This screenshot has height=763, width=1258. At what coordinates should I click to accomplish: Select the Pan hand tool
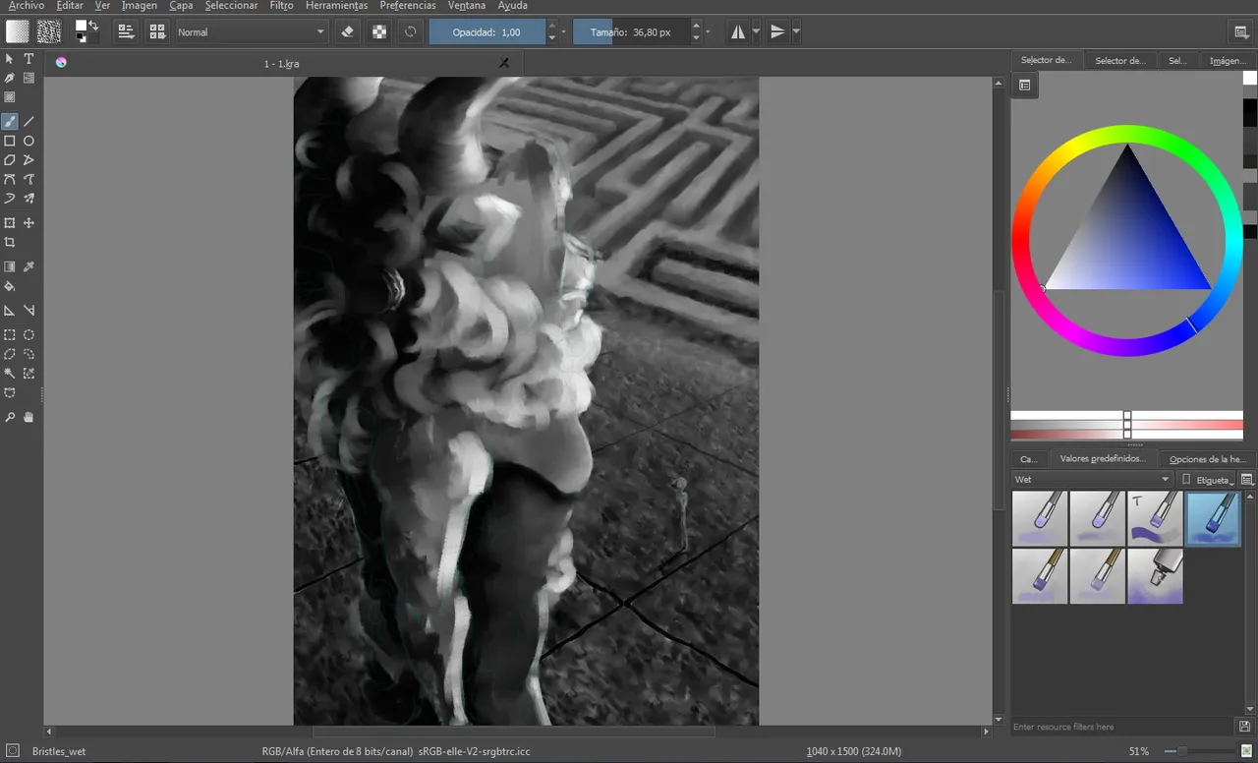29,417
